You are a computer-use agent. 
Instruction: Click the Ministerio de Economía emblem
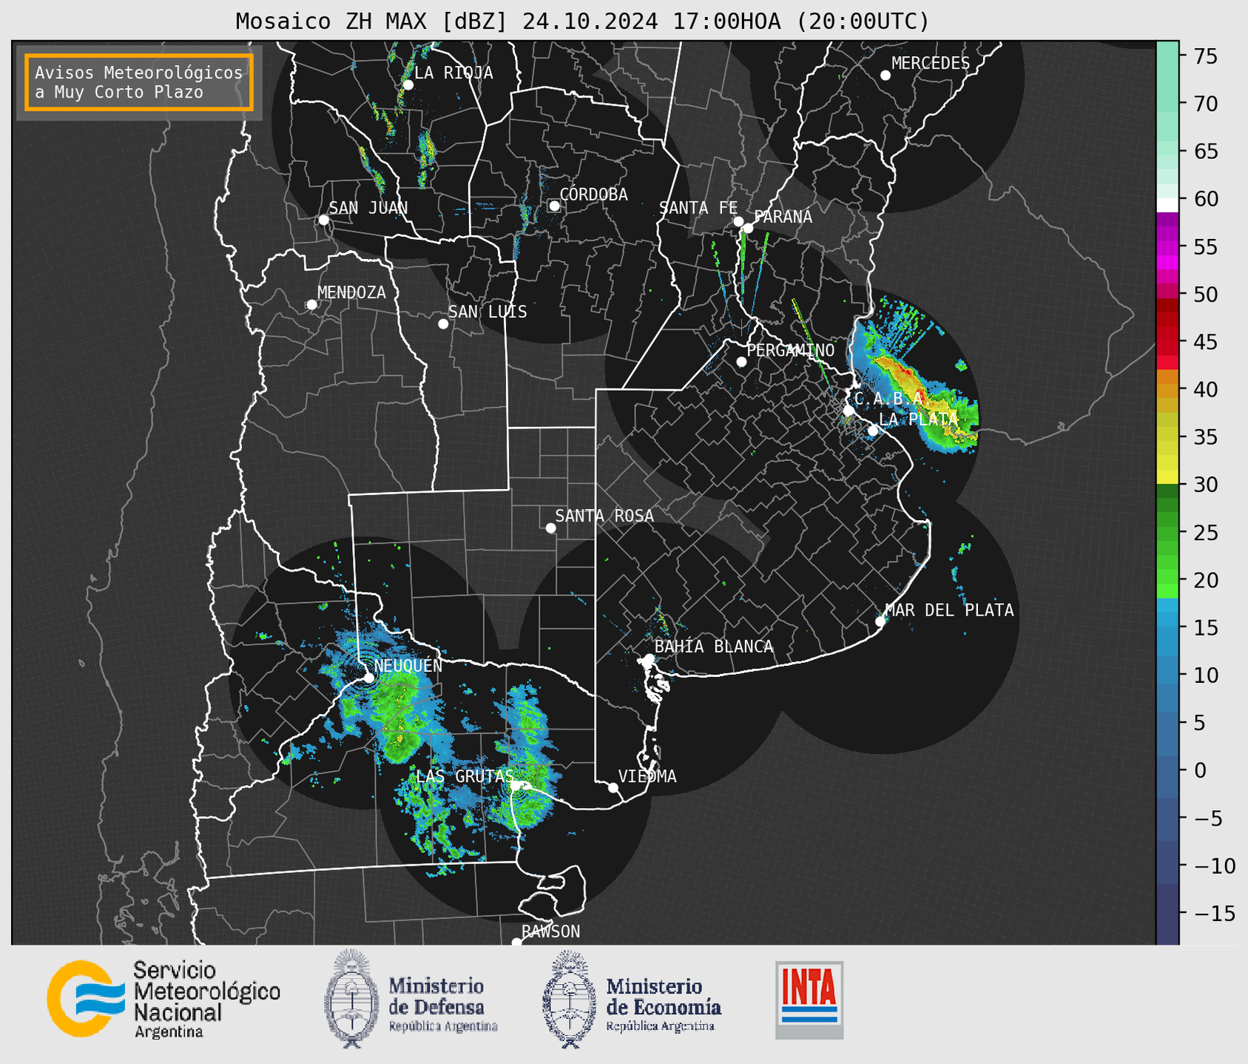570,999
